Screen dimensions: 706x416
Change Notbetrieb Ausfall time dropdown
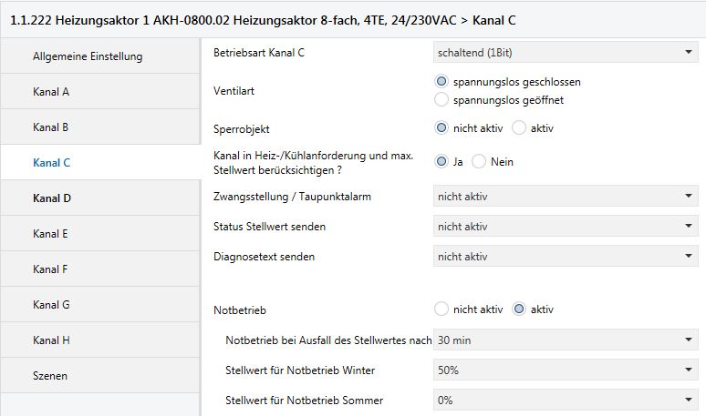pos(565,340)
